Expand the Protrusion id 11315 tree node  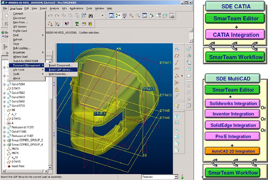click(5, 127)
